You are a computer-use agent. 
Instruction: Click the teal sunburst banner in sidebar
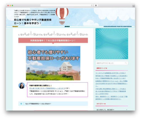tap(112, 44)
